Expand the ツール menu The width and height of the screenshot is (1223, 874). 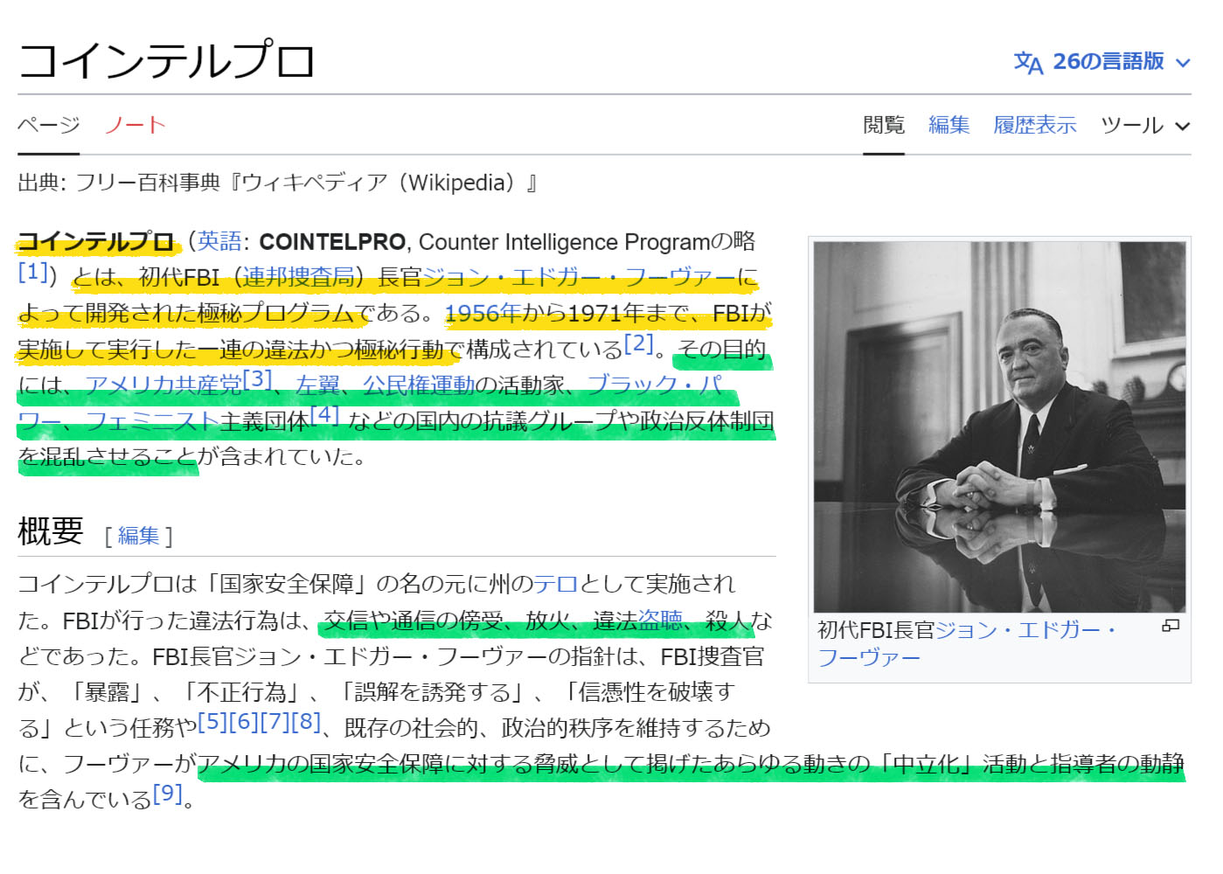point(1145,125)
